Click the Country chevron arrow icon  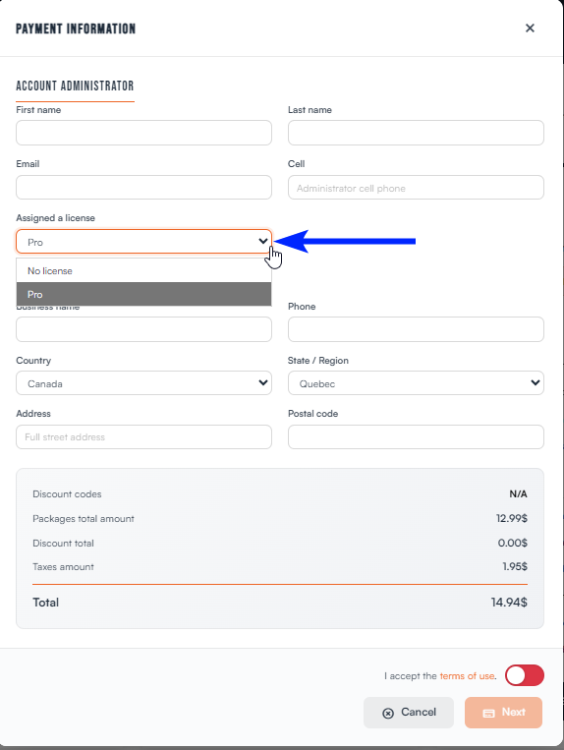point(263,382)
